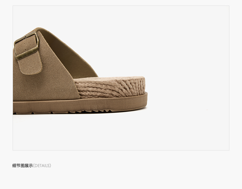Open the sandal detail product image
Image resolution: width=242 pixels, height=189 pixels.
coord(121,78)
